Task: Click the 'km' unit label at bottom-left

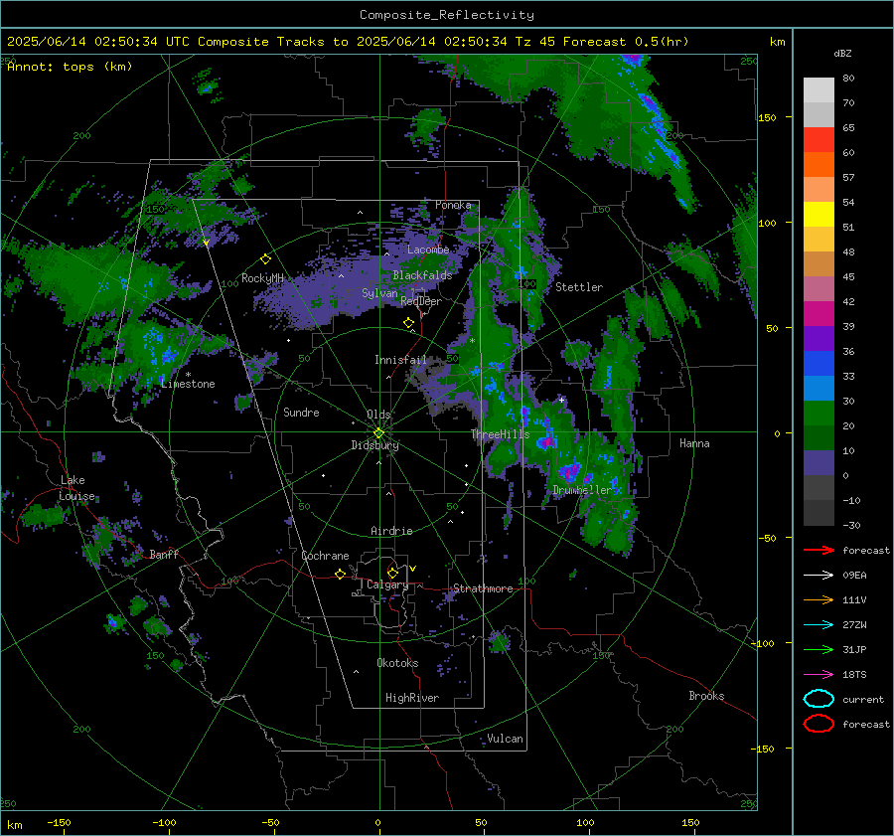Action: pos(14,825)
